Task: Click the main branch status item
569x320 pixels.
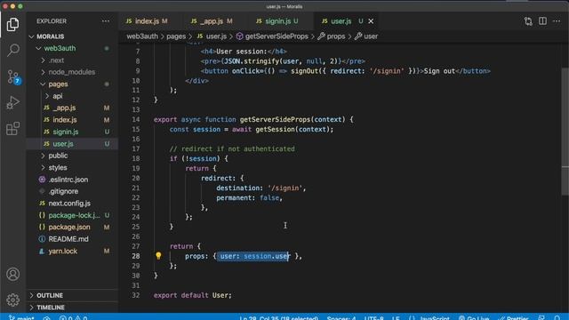Action: 21,317
